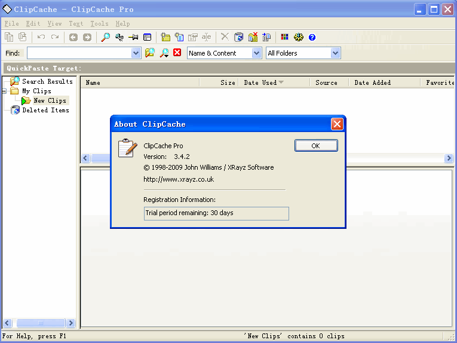Viewport: 457px width, 343px height.
Task: Click the clipboard with red X icon
Action: click(253, 37)
